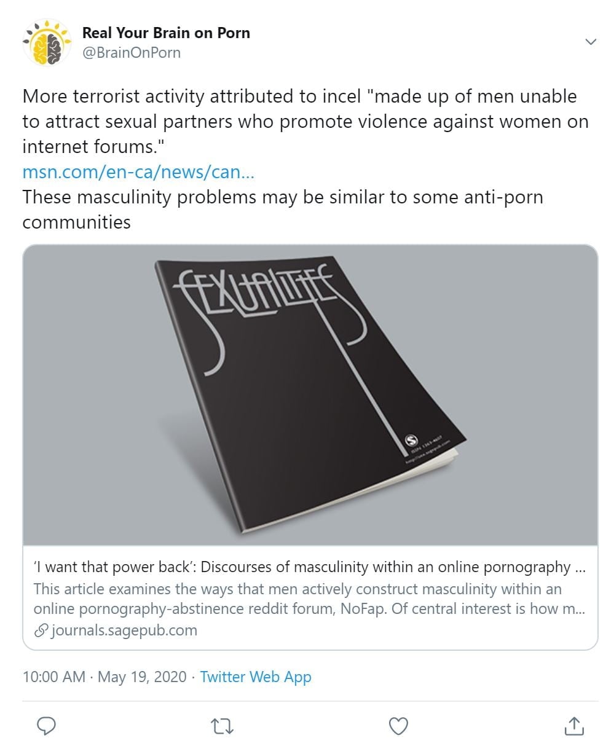Open the journals.sagepub.com domain text
This screenshot has width=614, height=754.
pyautogui.click(x=124, y=630)
